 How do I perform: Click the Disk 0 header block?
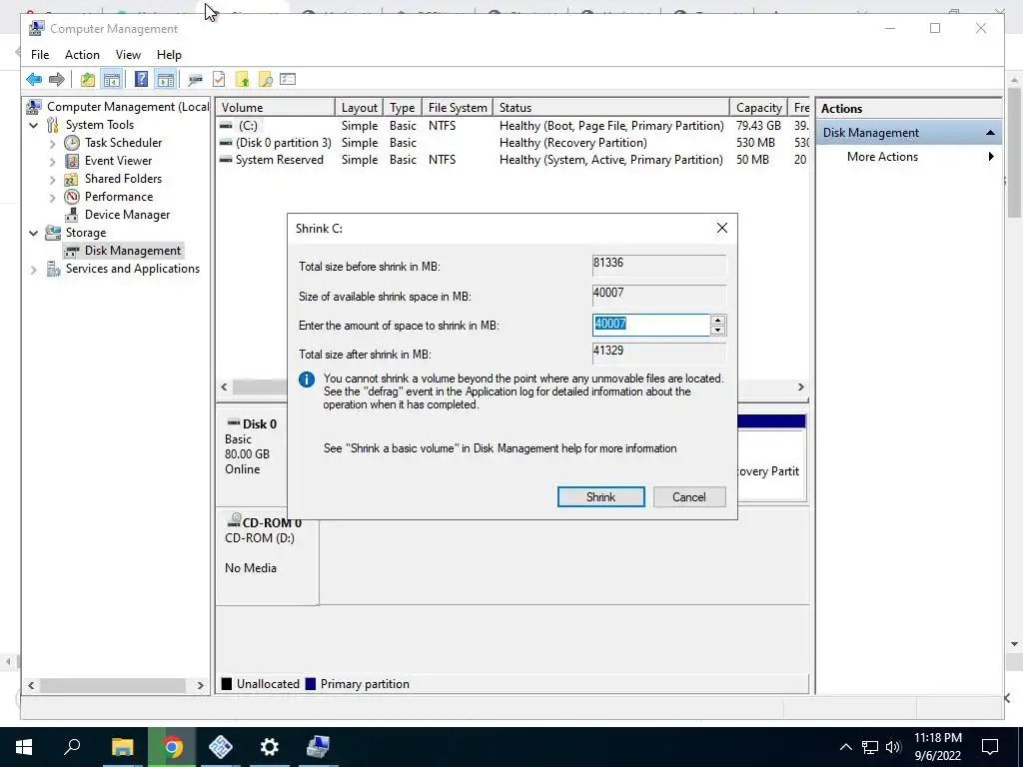(x=252, y=455)
